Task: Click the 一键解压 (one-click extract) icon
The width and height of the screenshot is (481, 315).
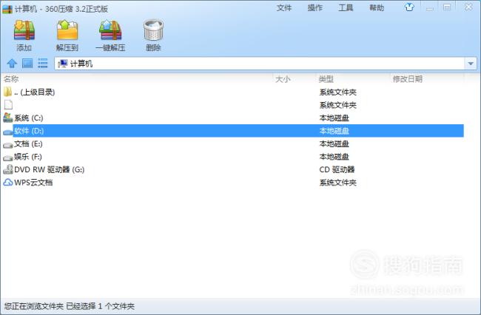Action: click(110, 30)
